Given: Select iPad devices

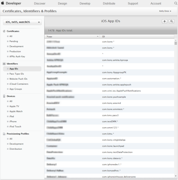Looking at the screenshot, I should 12,116.
